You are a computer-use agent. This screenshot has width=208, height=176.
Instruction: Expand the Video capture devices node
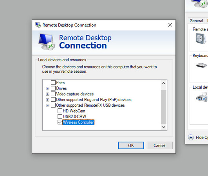click(x=47, y=94)
